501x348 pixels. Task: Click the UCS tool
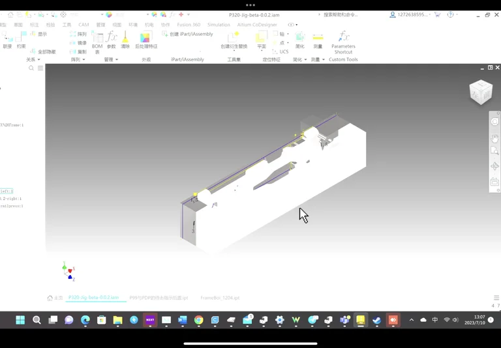(281, 51)
